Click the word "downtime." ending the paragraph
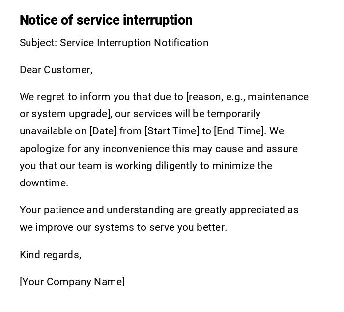 coord(44,183)
